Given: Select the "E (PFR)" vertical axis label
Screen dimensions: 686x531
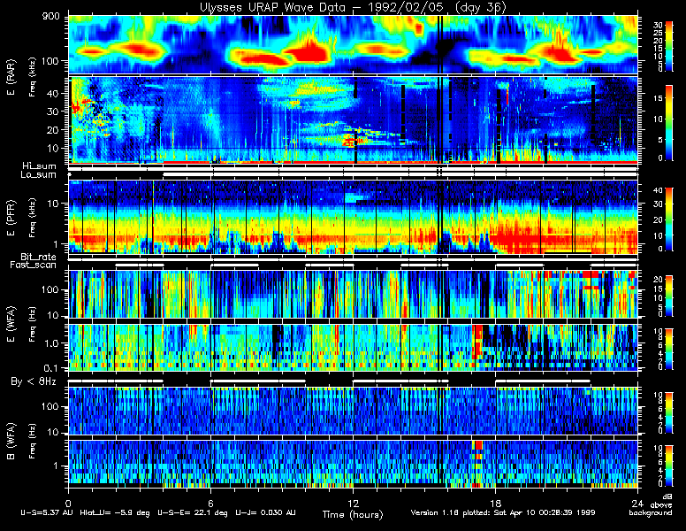Looking at the screenshot, I should click(11, 218).
